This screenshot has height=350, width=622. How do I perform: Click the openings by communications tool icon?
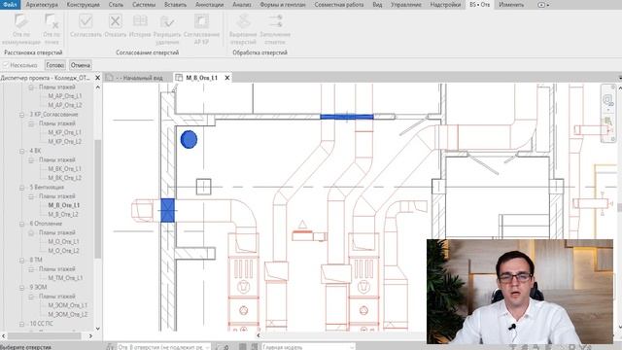coord(21,21)
